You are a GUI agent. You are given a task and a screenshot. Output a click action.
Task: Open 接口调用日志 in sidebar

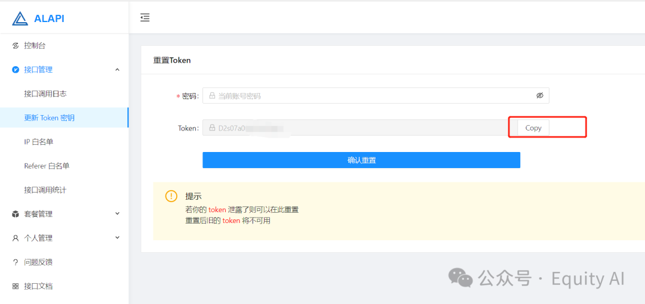64,94
